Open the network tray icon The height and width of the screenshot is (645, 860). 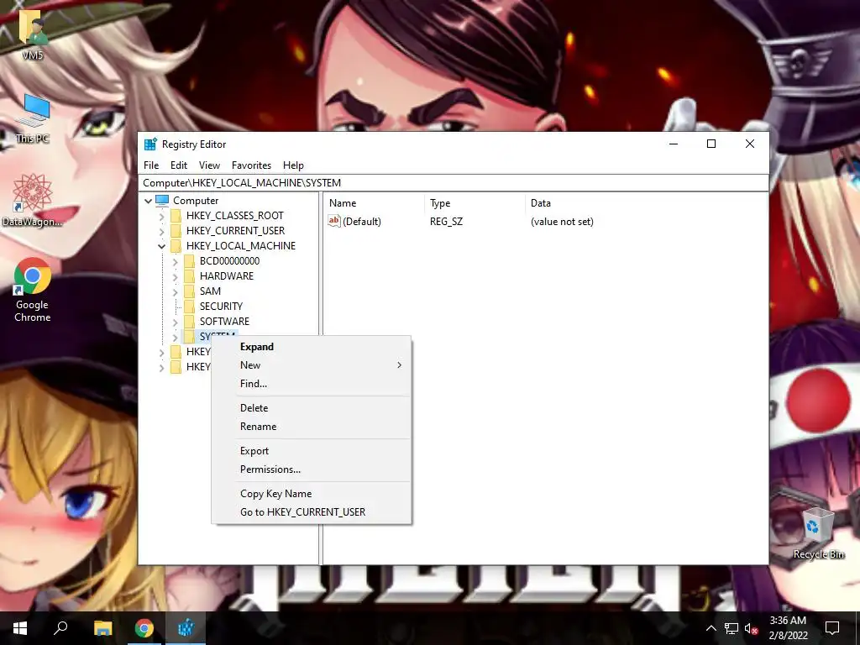coord(732,628)
